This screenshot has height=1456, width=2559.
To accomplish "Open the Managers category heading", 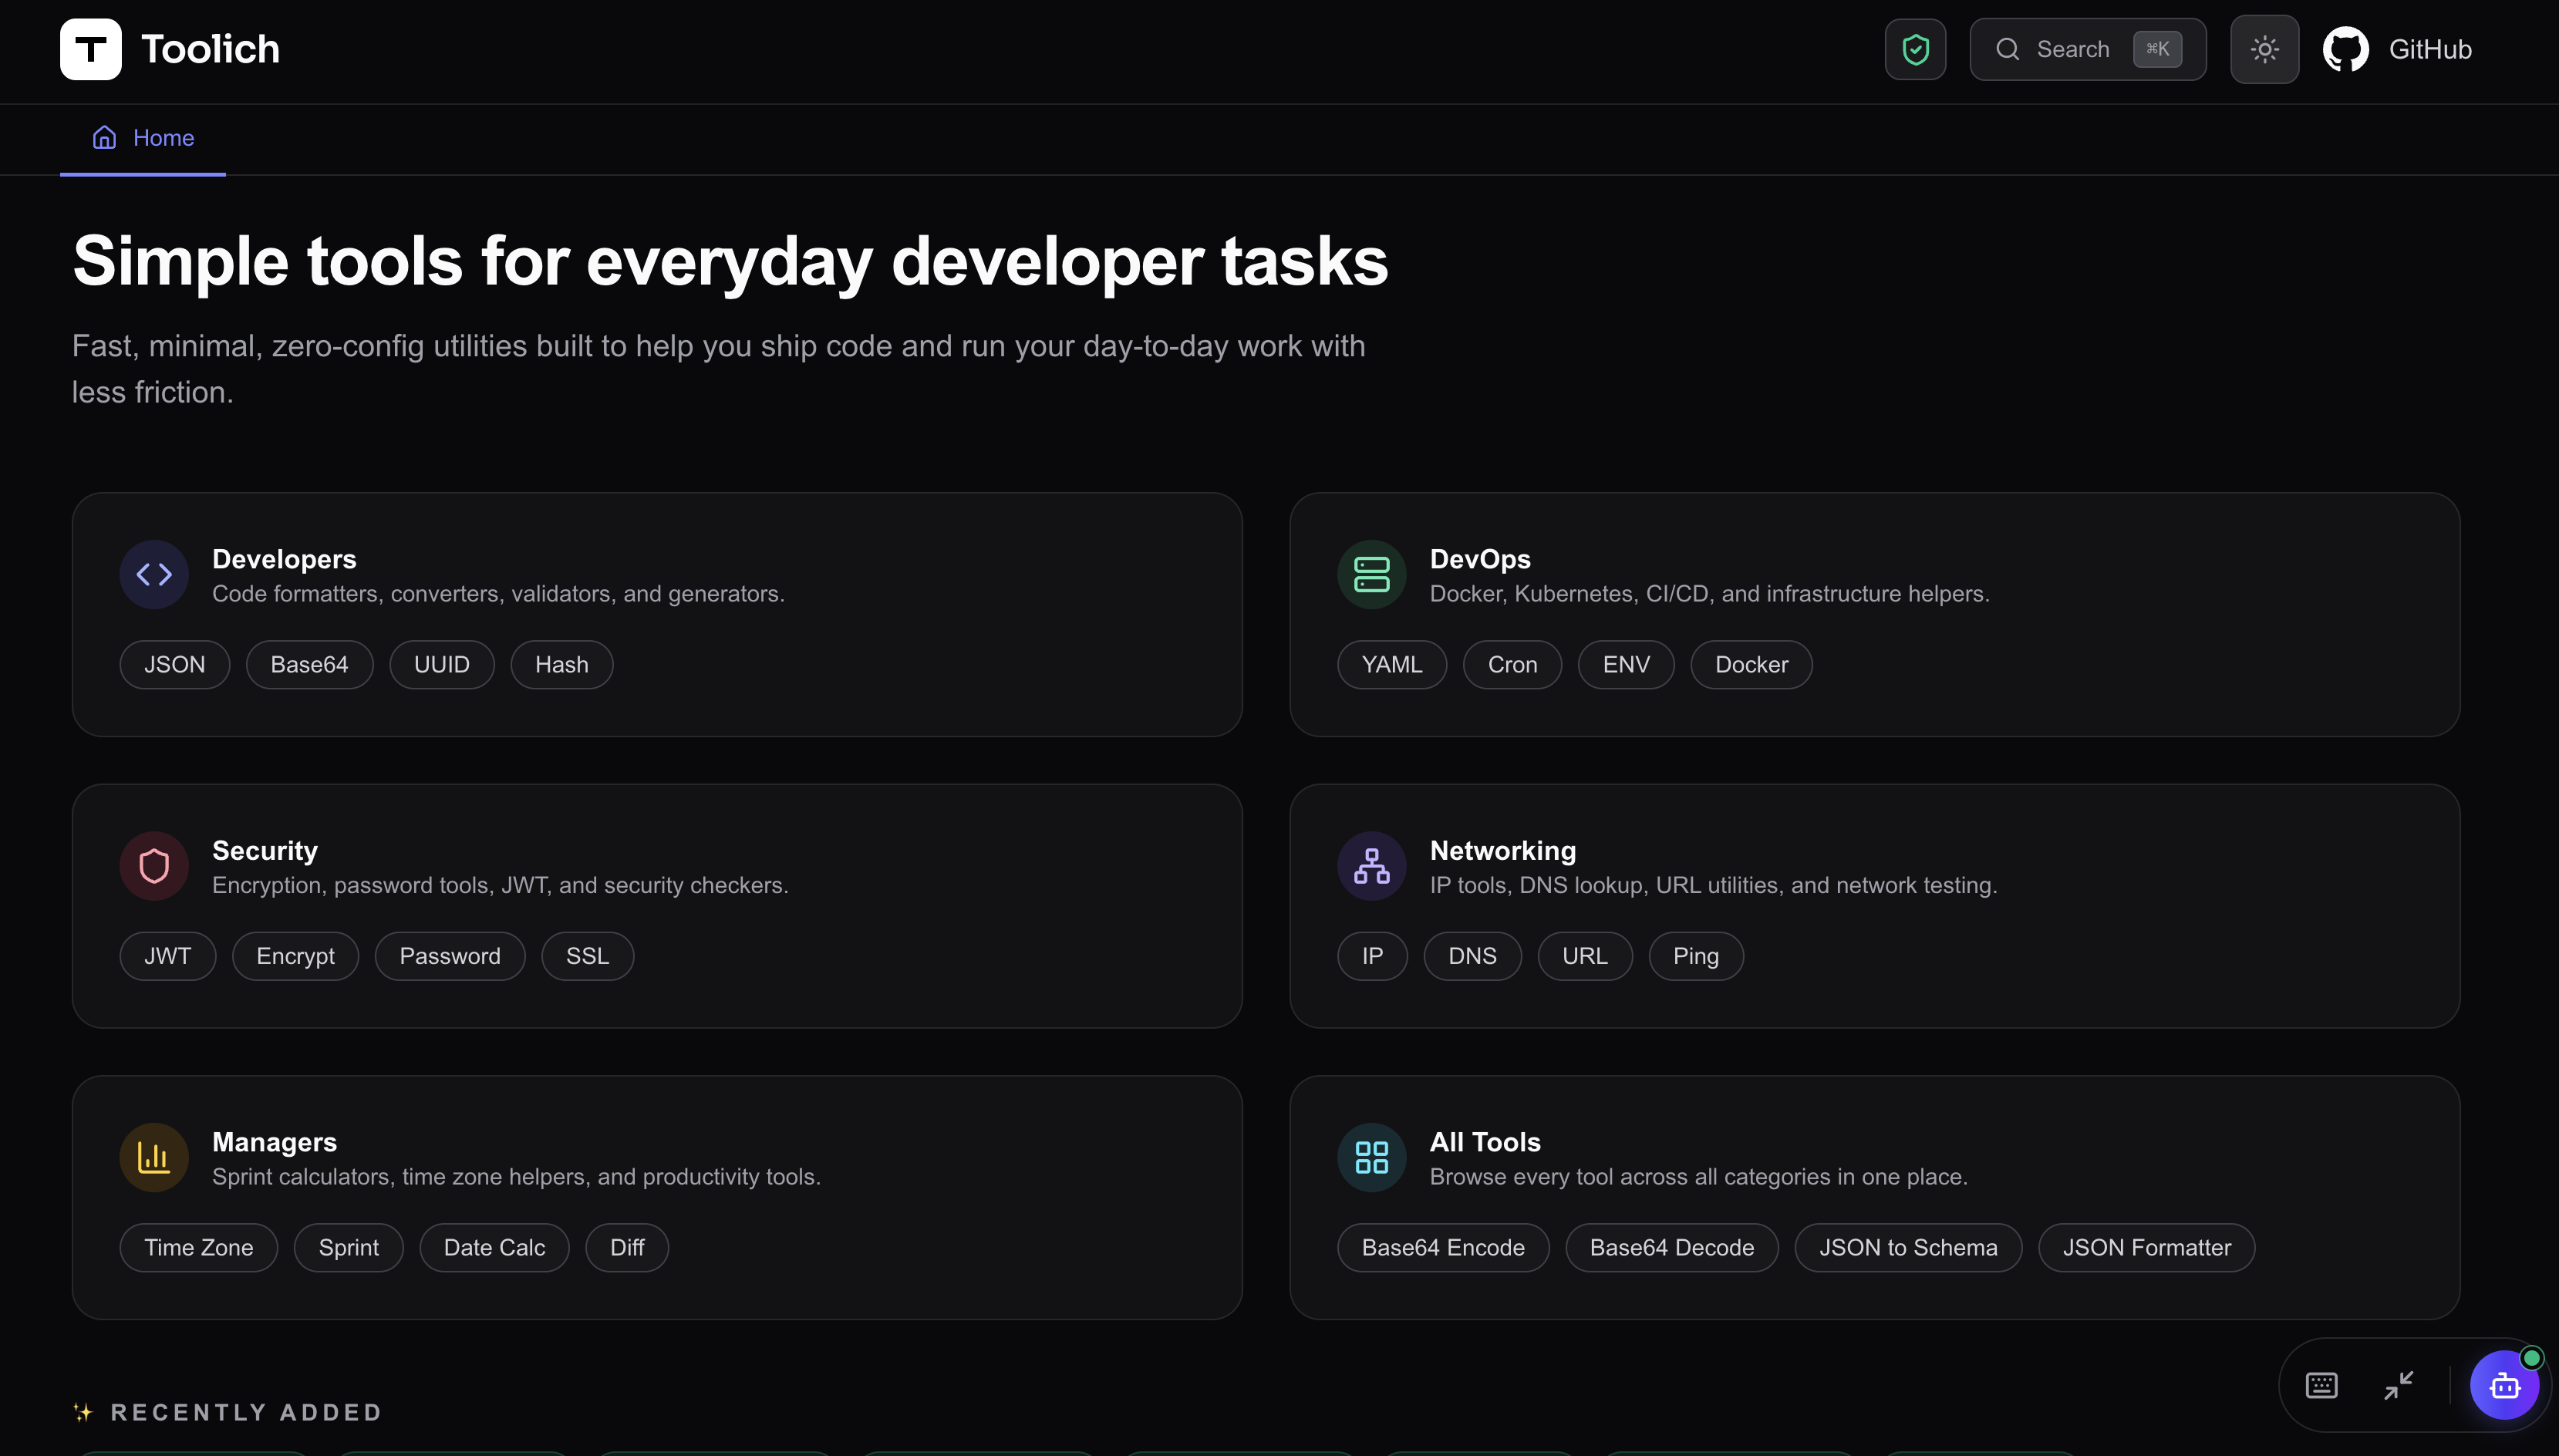I will tap(274, 1142).
